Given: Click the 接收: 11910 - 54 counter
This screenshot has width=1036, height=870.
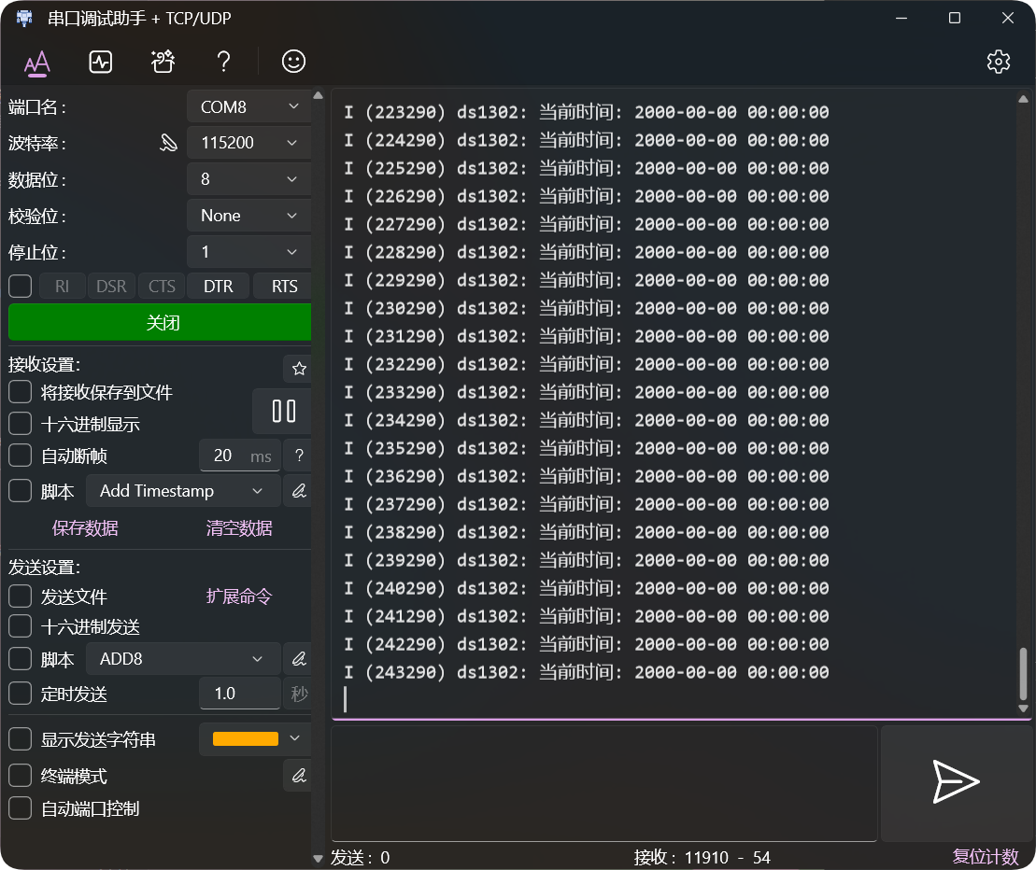Looking at the screenshot, I should pos(702,858).
